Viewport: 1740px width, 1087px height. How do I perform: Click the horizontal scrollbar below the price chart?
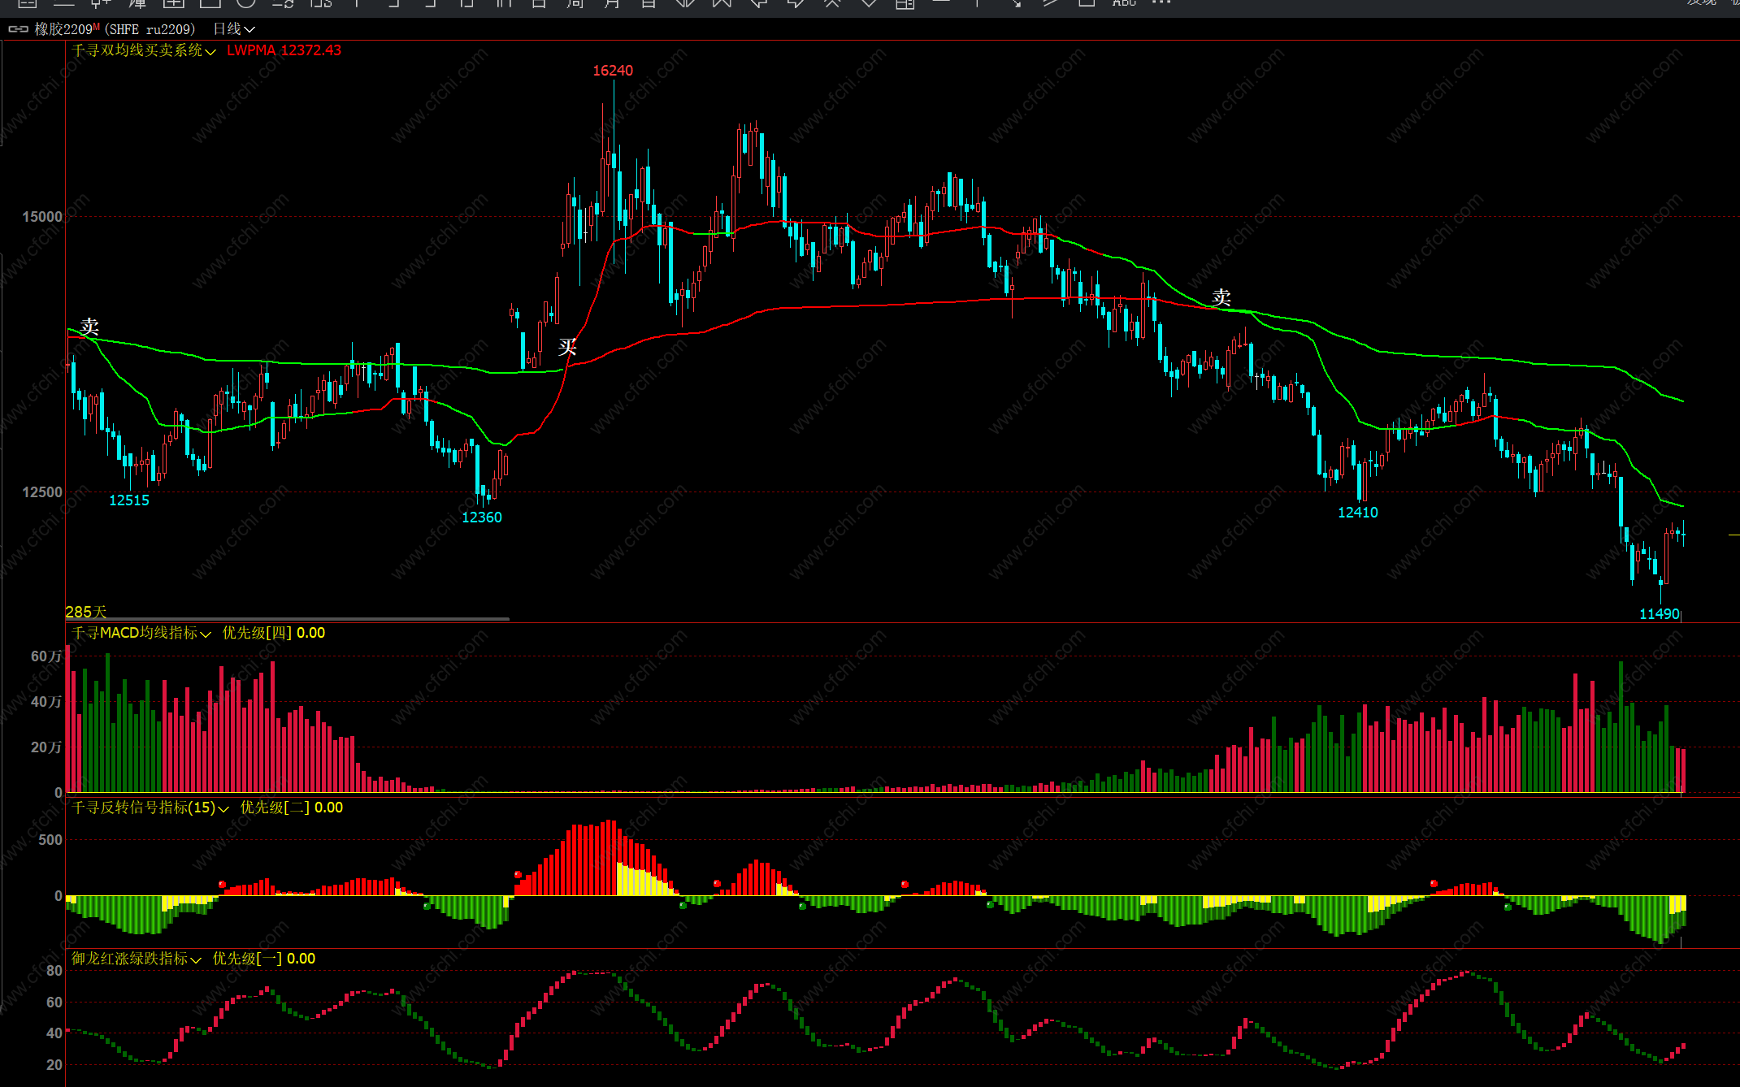287,619
